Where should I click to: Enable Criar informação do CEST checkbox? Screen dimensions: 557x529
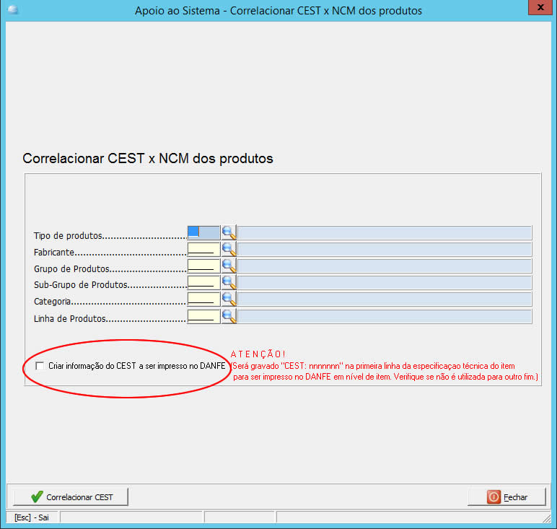pos(39,367)
